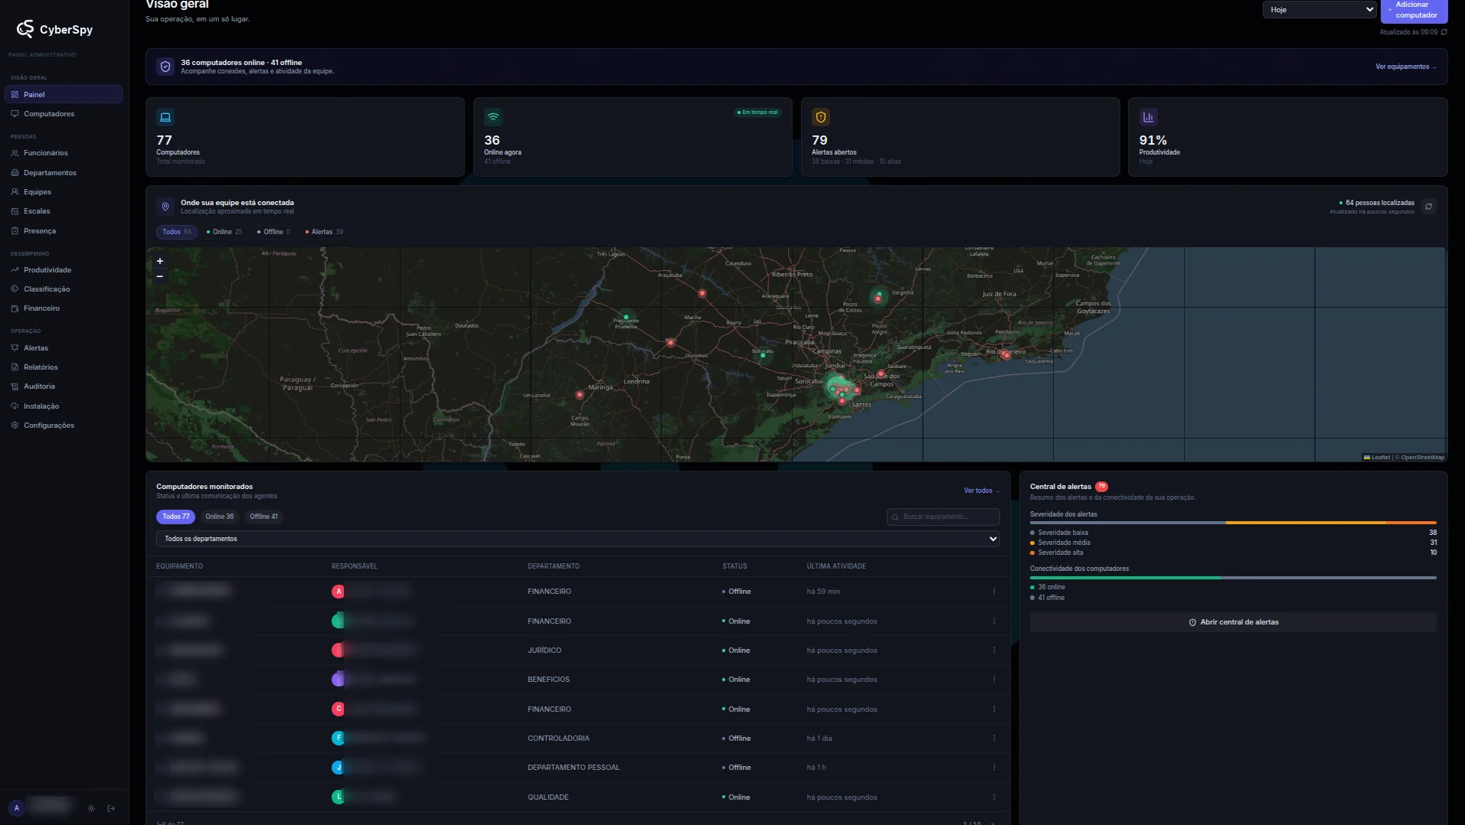Click the alert severity bar
Viewport: 1465px width, 825px height.
tap(1233, 523)
